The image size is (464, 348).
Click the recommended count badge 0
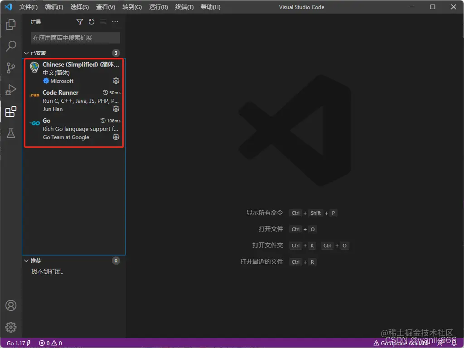(x=116, y=261)
